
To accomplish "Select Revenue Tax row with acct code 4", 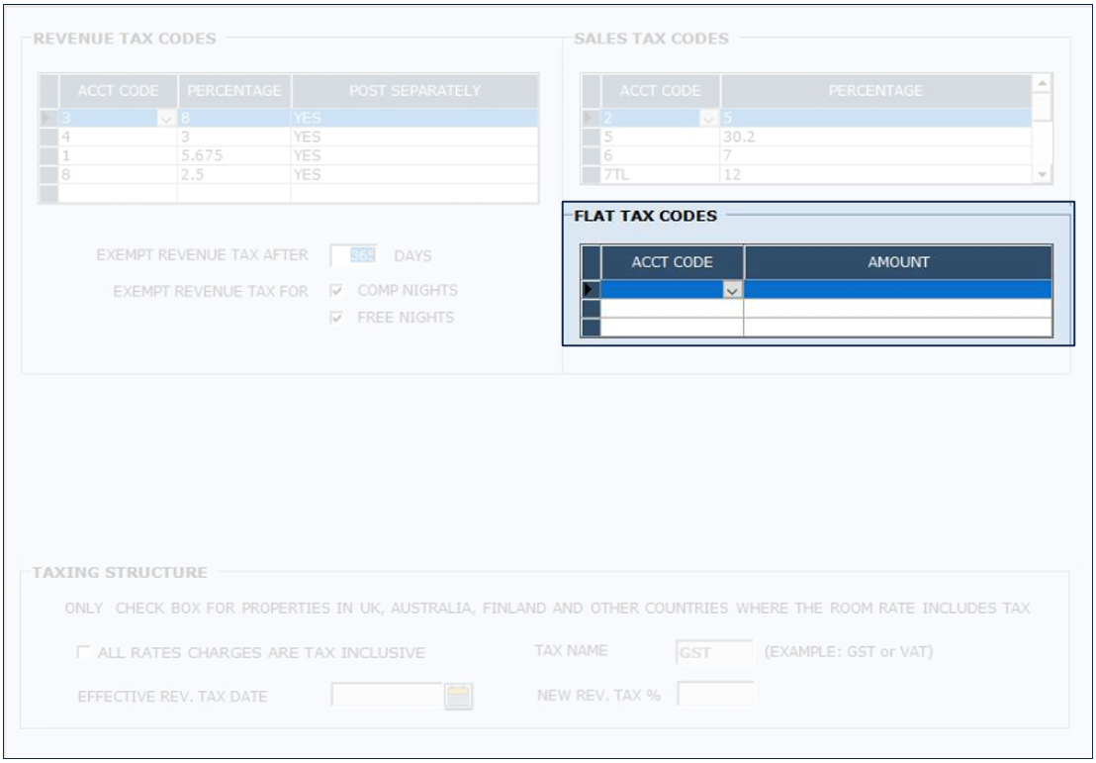I will [x=118, y=138].
